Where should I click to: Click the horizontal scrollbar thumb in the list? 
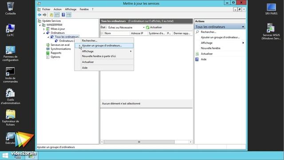139,142
